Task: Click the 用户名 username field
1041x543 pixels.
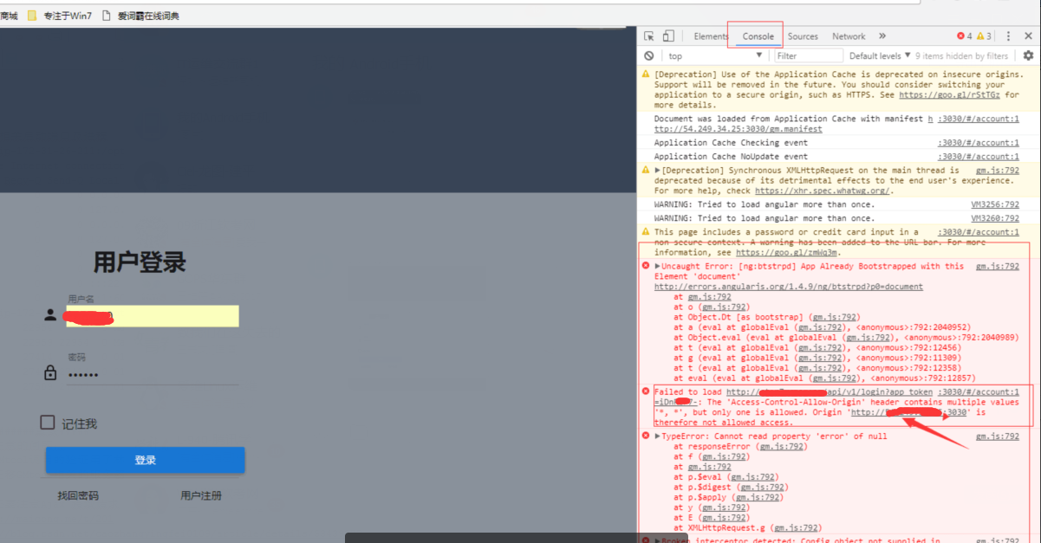Action: click(x=153, y=316)
